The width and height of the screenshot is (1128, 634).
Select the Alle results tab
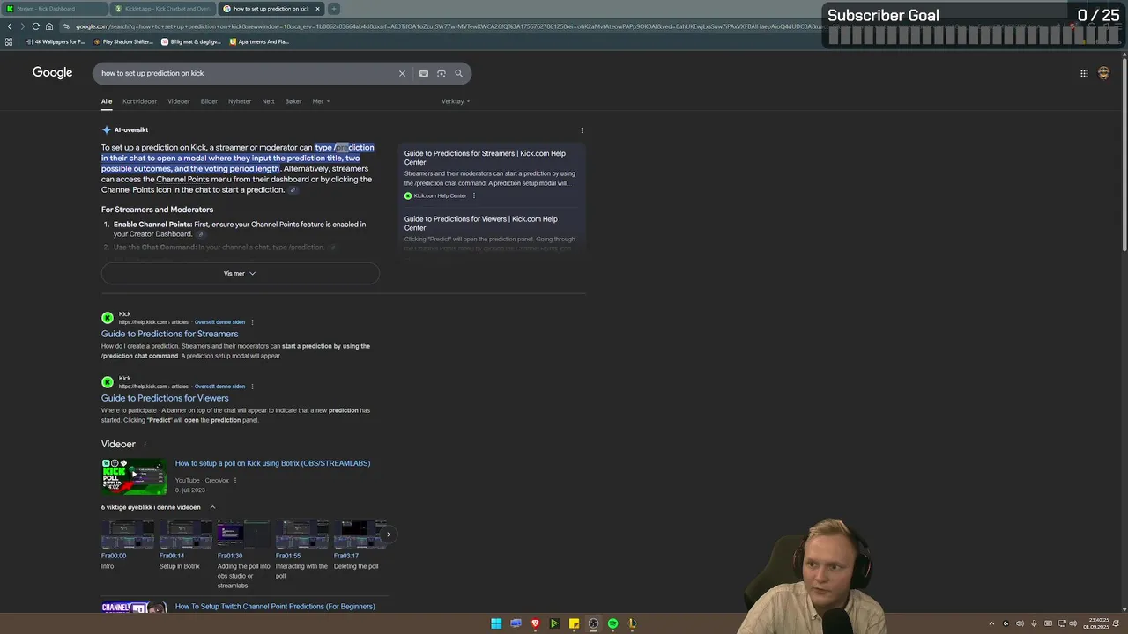point(107,101)
